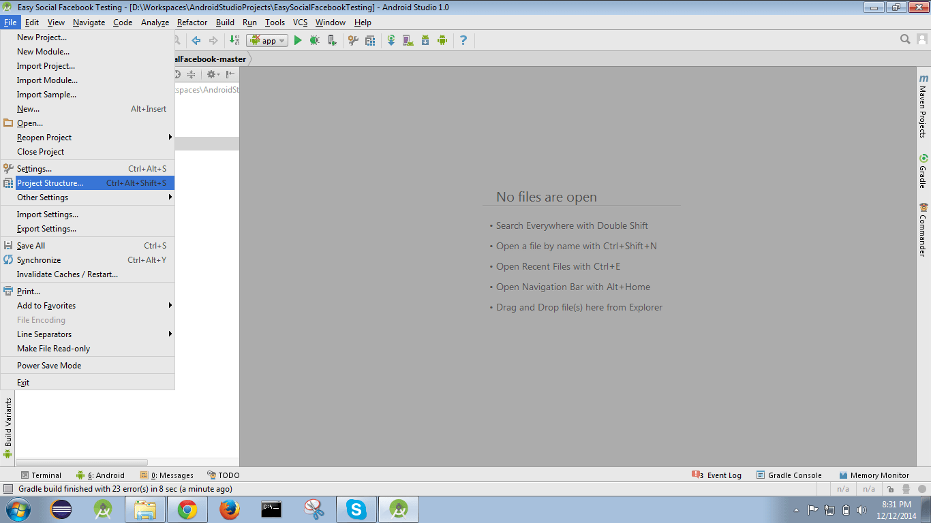Click the Help question mark icon

[x=463, y=40]
